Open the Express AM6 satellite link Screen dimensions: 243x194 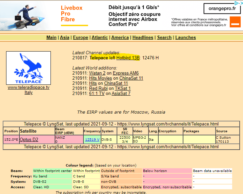pos(126,73)
